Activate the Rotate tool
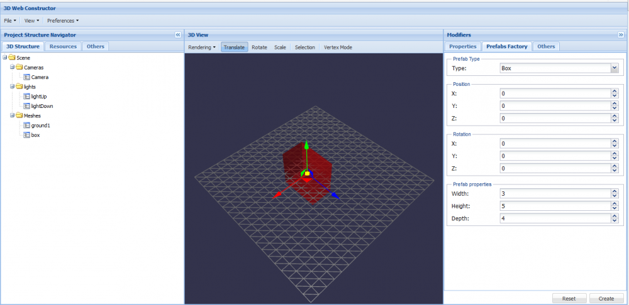Image resolution: width=629 pixels, height=305 pixels. tap(259, 47)
